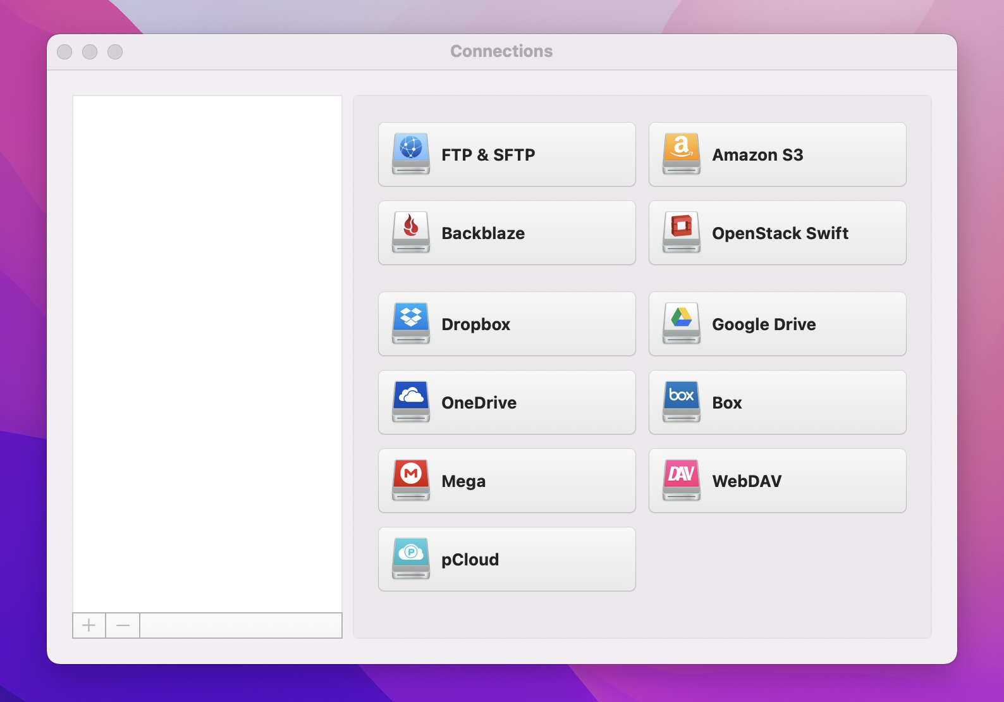This screenshot has width=1004, height=702.
Task: Pick the Dropbox label
Action: point(475,324)
